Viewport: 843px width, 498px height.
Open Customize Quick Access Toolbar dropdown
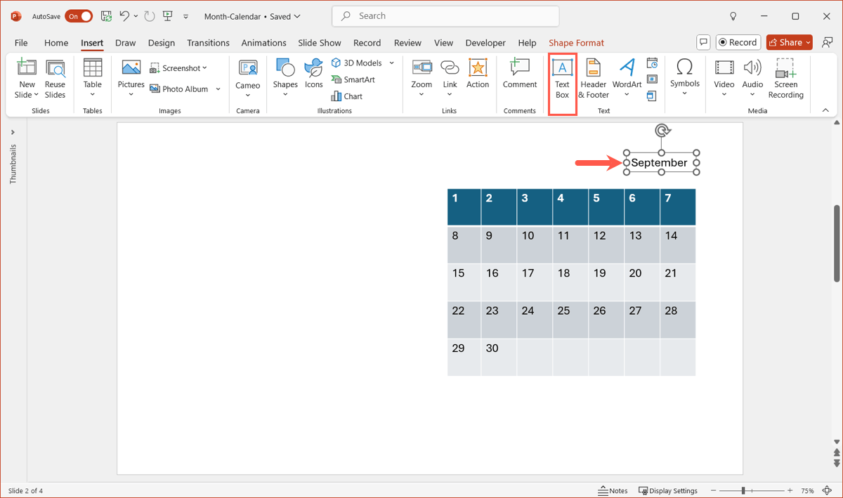click(185, 16)
